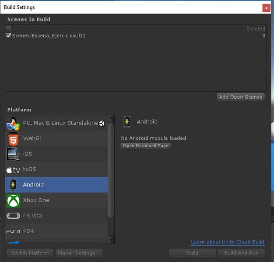274x262 pixels.
Task: Click the No Android module loaded message
Action: click(x=155, y=138)
